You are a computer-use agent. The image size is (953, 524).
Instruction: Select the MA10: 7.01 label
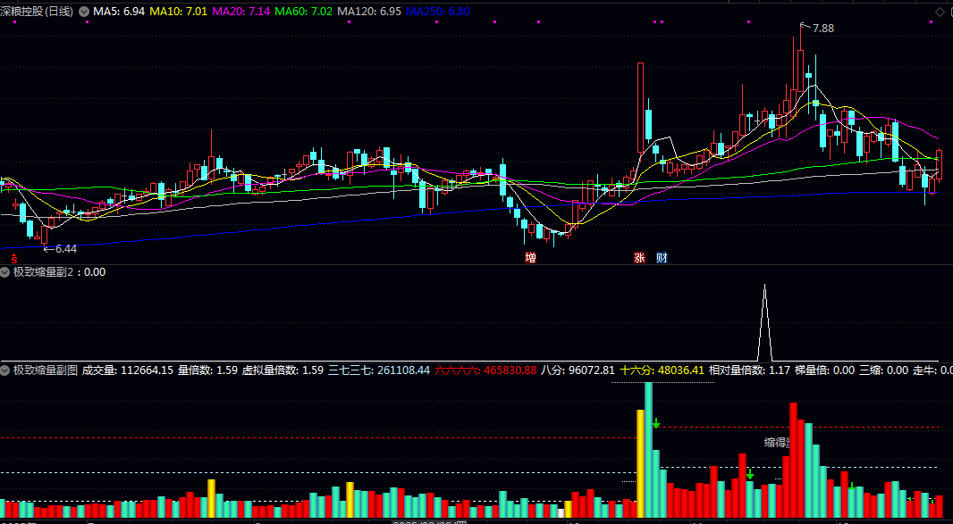(178, 12)
